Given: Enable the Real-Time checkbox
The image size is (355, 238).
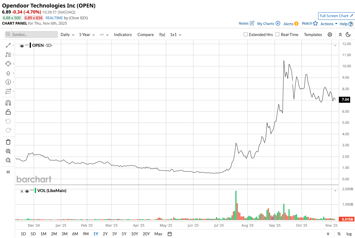Looking at the screenshot, I should pyautogui.click(x=277, y=35).
